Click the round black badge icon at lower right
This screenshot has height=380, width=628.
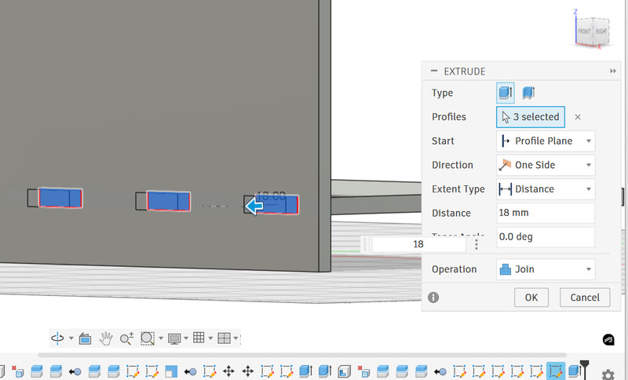pyautogui.click(x=608, y=339)
